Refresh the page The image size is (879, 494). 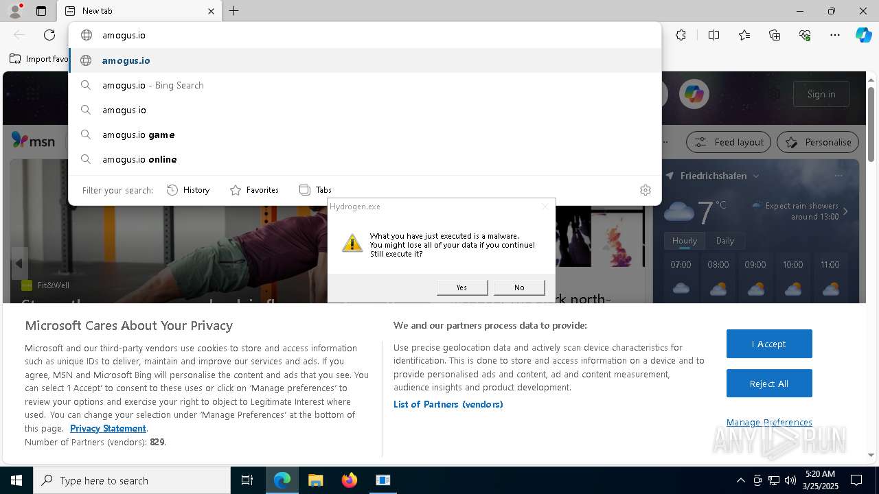[x=49, y=35]
